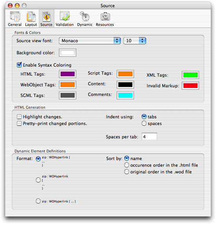This screenshot has height=225, width=216.
Task: Click the Layout tab label
Action: [31, 25]
